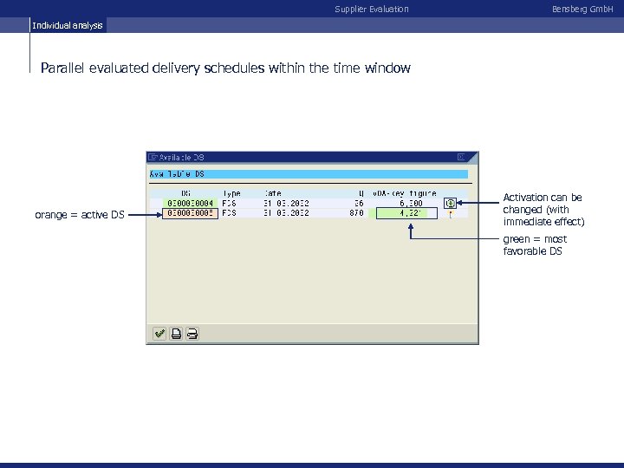Click the DS column header
624x468 pixels.
click(185, 193)
